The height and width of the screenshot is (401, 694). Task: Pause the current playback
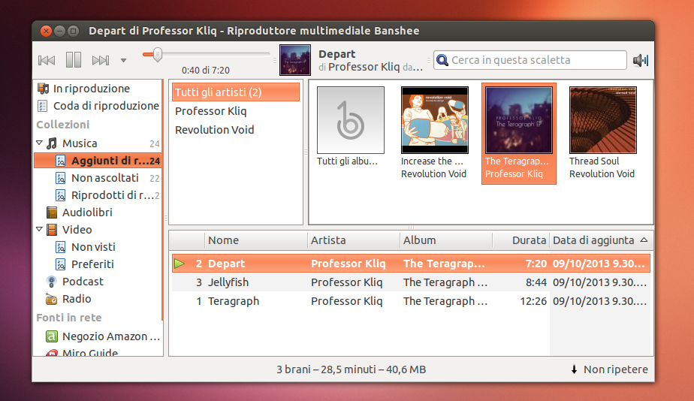pyautogui.click(x=74, y=60)
